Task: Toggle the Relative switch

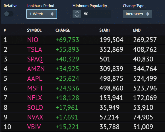Action: pyautogui.click(x=9, y=14)
